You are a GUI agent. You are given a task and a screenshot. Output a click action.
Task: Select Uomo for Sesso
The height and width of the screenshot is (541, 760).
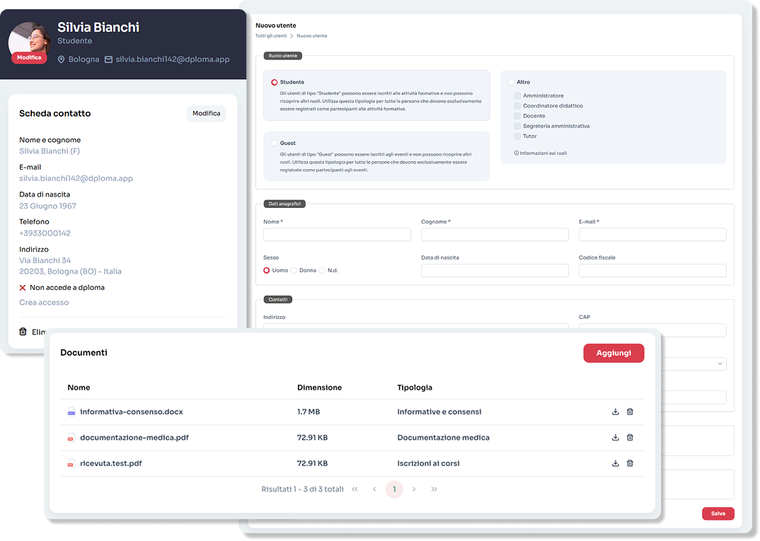click(267, 270)
